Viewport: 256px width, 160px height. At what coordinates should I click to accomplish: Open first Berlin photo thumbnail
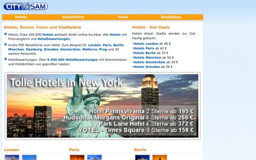[x=143, y=157]
